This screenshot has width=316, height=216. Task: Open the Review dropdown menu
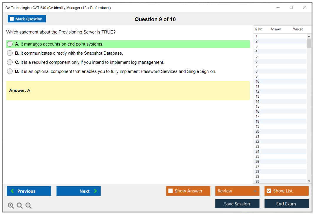click(237, 191)
